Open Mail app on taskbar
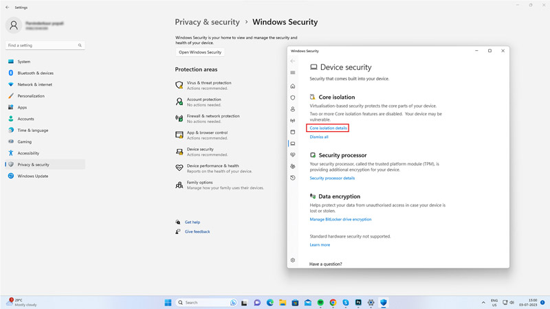The width and height of the screenshot is (550, 309). pos(307,302)
